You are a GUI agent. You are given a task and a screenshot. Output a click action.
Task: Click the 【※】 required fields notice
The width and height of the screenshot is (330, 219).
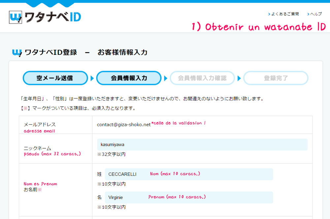78,108
